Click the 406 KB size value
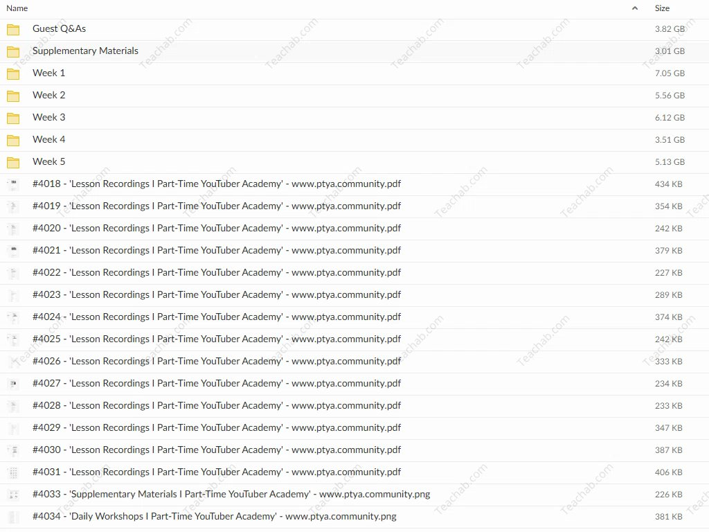Image resolution: width=709 pixels, height=532 pixels. [x=668, y=472]
